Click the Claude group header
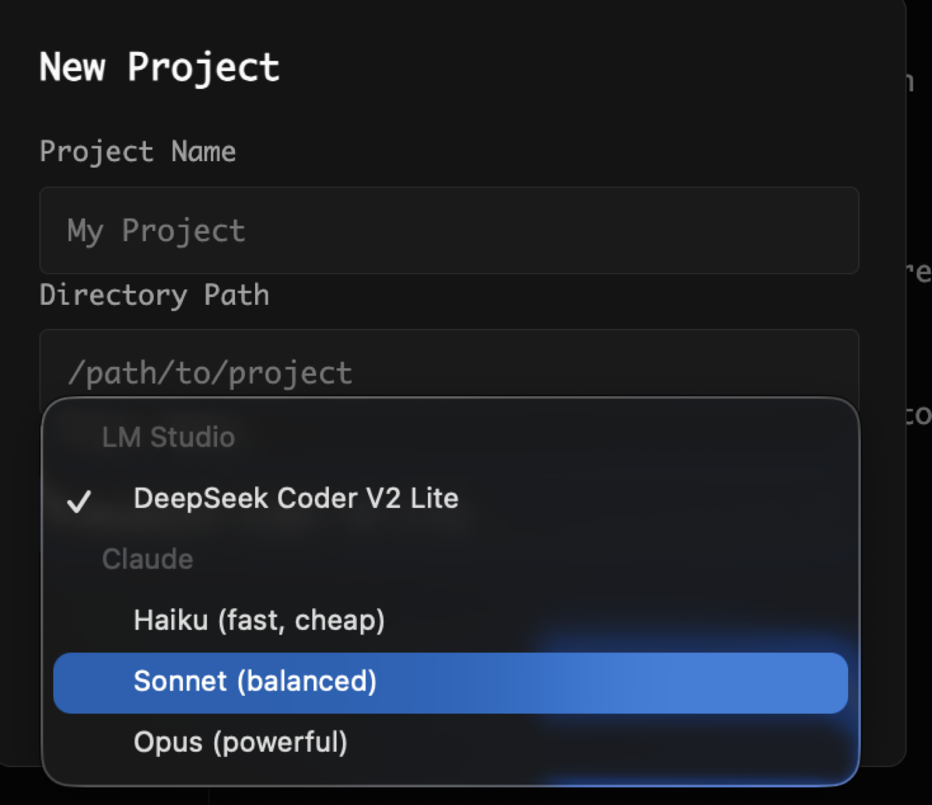The width and height of the screenshot is (932, 805). point(147,559)
